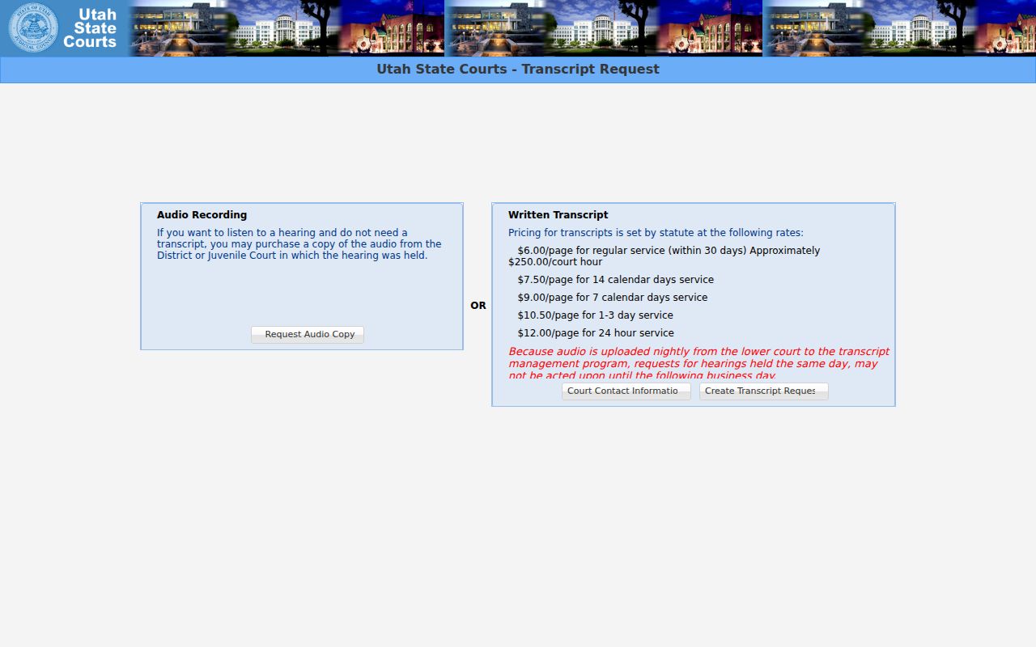Click the pricing set by statute sentence
Image resolution: width=1036 pixels, height=647 pixels.
656,233
